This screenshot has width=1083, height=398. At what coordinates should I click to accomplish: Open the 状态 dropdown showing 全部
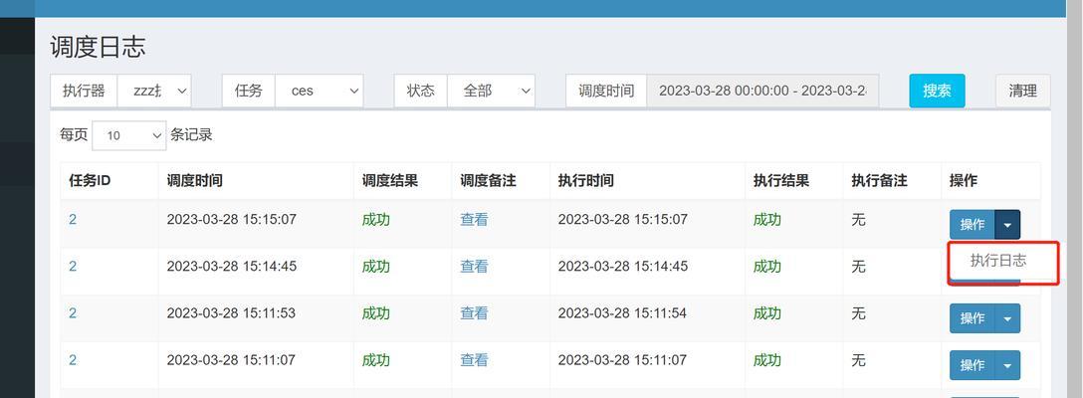pos(491,91)
